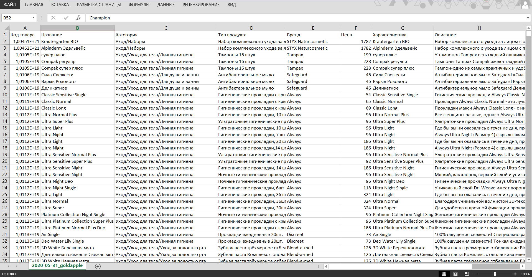Click the 'Цена' header cell
Image resolution: width=532 pixels, height=277 pixels.
pyautogui.click(x=356, y=35)
